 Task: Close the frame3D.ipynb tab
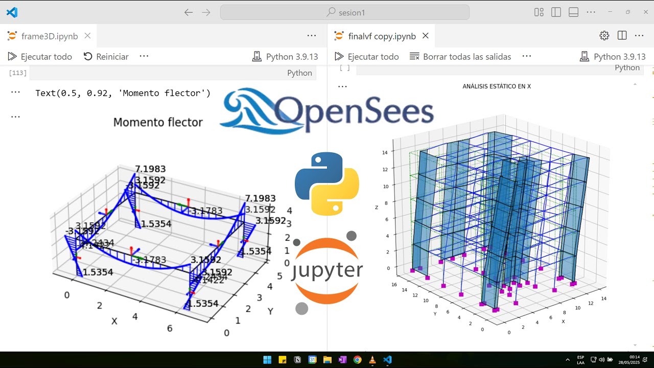[87, 36]
